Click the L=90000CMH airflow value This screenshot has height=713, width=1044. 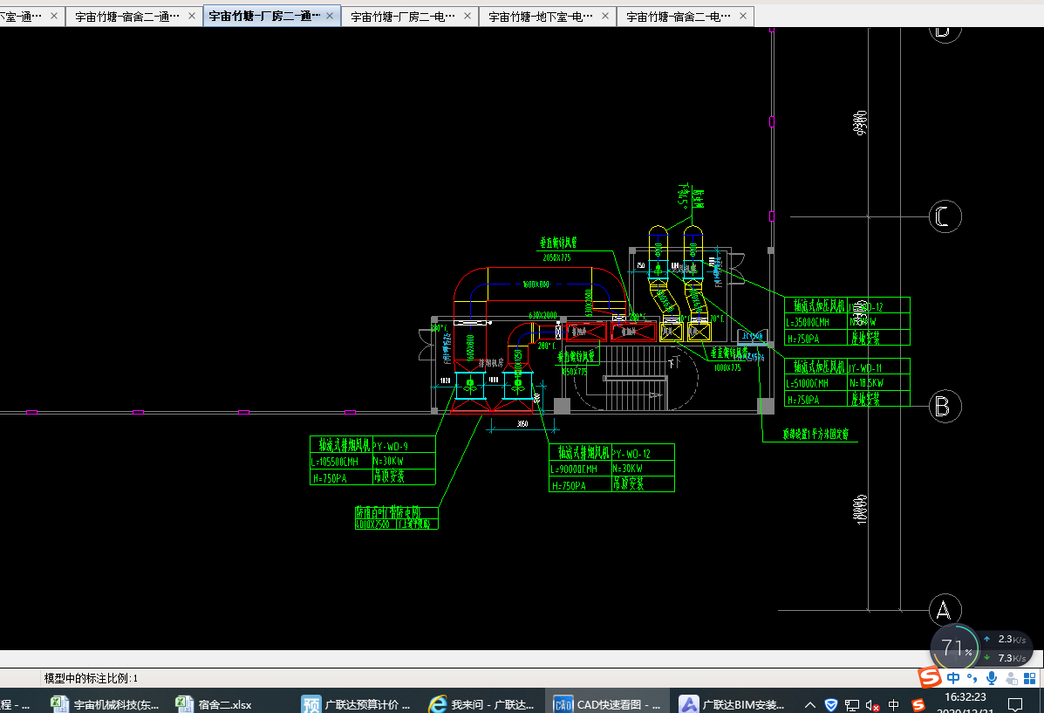pos(573,470)
